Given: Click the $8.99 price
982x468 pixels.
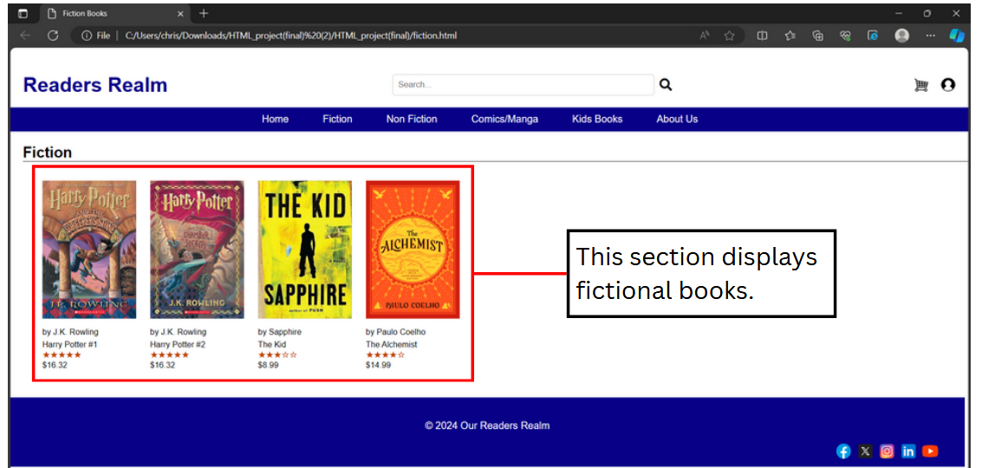Looking at the screenshot, I should [268, 365].
